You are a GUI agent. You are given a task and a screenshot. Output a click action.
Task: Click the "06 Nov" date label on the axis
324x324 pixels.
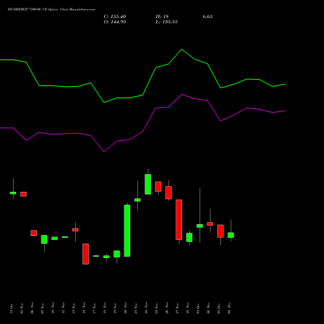pos(32,308)
